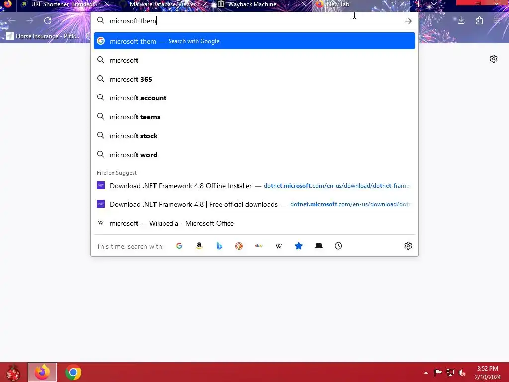Screen dimensions: 509x382
Task: Choose 'microsoft word' suggestion
Action: (x=254, y=155)
